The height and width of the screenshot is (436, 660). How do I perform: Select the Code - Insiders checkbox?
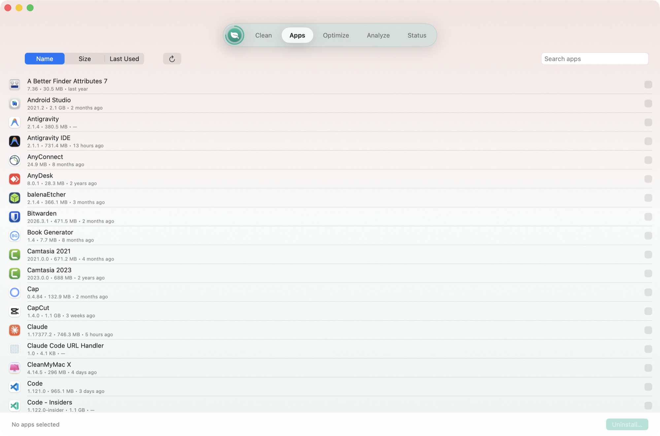coord(648,406)
